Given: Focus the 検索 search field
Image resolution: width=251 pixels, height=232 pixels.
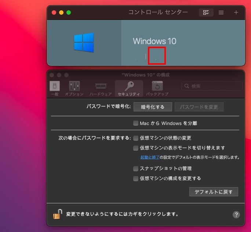Looking at the screenshot, I should click(212, 86).
